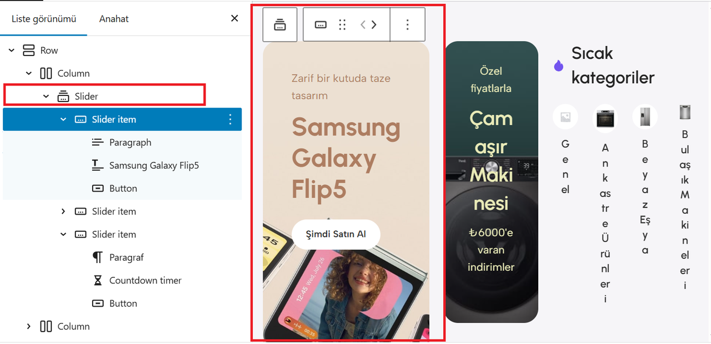Switch to the Liste görünümü tab

(44, 19)
